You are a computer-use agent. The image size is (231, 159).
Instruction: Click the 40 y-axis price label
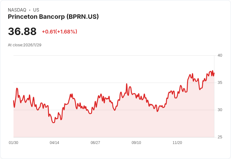click(x=220, y=55)
